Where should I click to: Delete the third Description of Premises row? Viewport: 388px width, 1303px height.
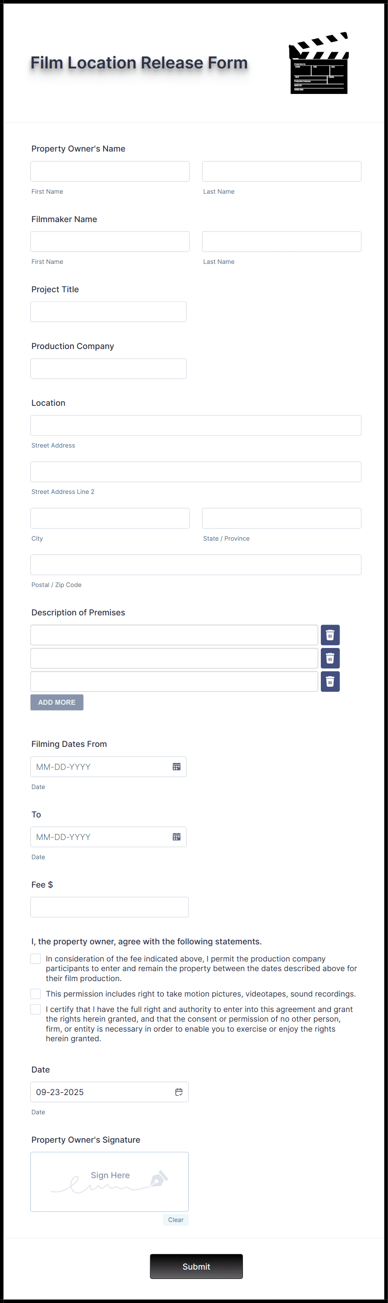pyautogui.click(x=330, y=681)
